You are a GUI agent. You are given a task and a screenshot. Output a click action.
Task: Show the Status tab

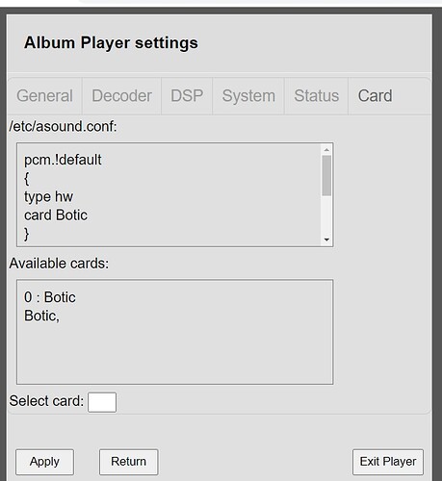[x=317, y=96]
